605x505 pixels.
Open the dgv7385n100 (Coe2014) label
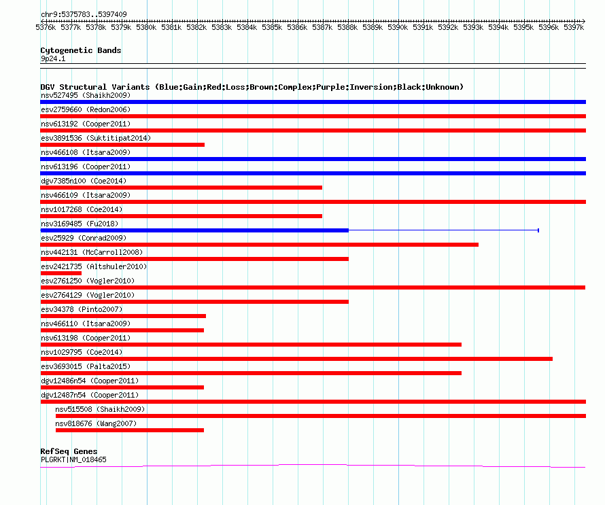pyautogui.click(x=84, y=181)
